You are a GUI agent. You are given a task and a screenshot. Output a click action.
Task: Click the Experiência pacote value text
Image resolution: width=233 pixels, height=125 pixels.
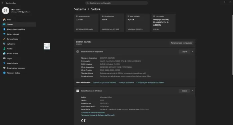click(124, 109)
